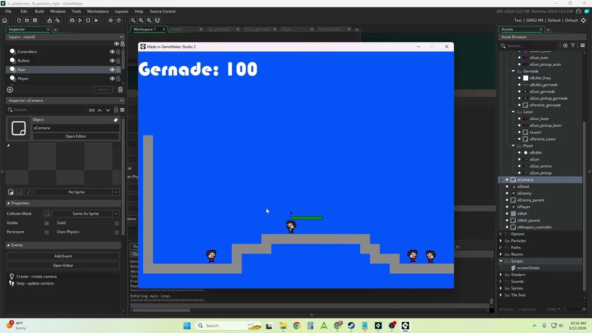Screen dimensions: 592x333
Task: Collapse the Laser folder in assets
Action: pyautogui.click(x=513, y=112)
